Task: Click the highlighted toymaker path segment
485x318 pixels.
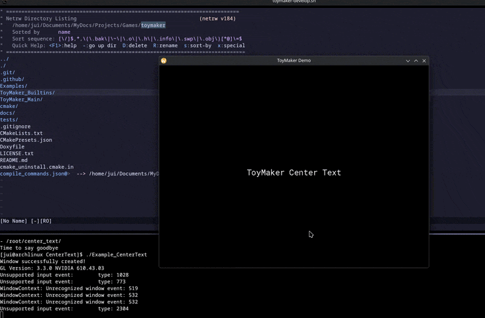Action: (x=153, y=25)
